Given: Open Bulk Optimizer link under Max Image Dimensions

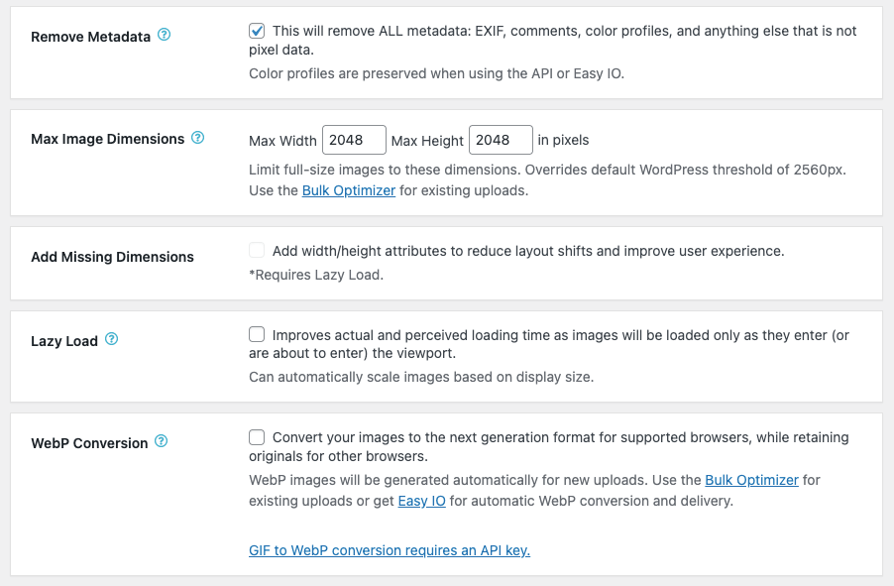Looking at the screenshot, I should pos(349,190).
